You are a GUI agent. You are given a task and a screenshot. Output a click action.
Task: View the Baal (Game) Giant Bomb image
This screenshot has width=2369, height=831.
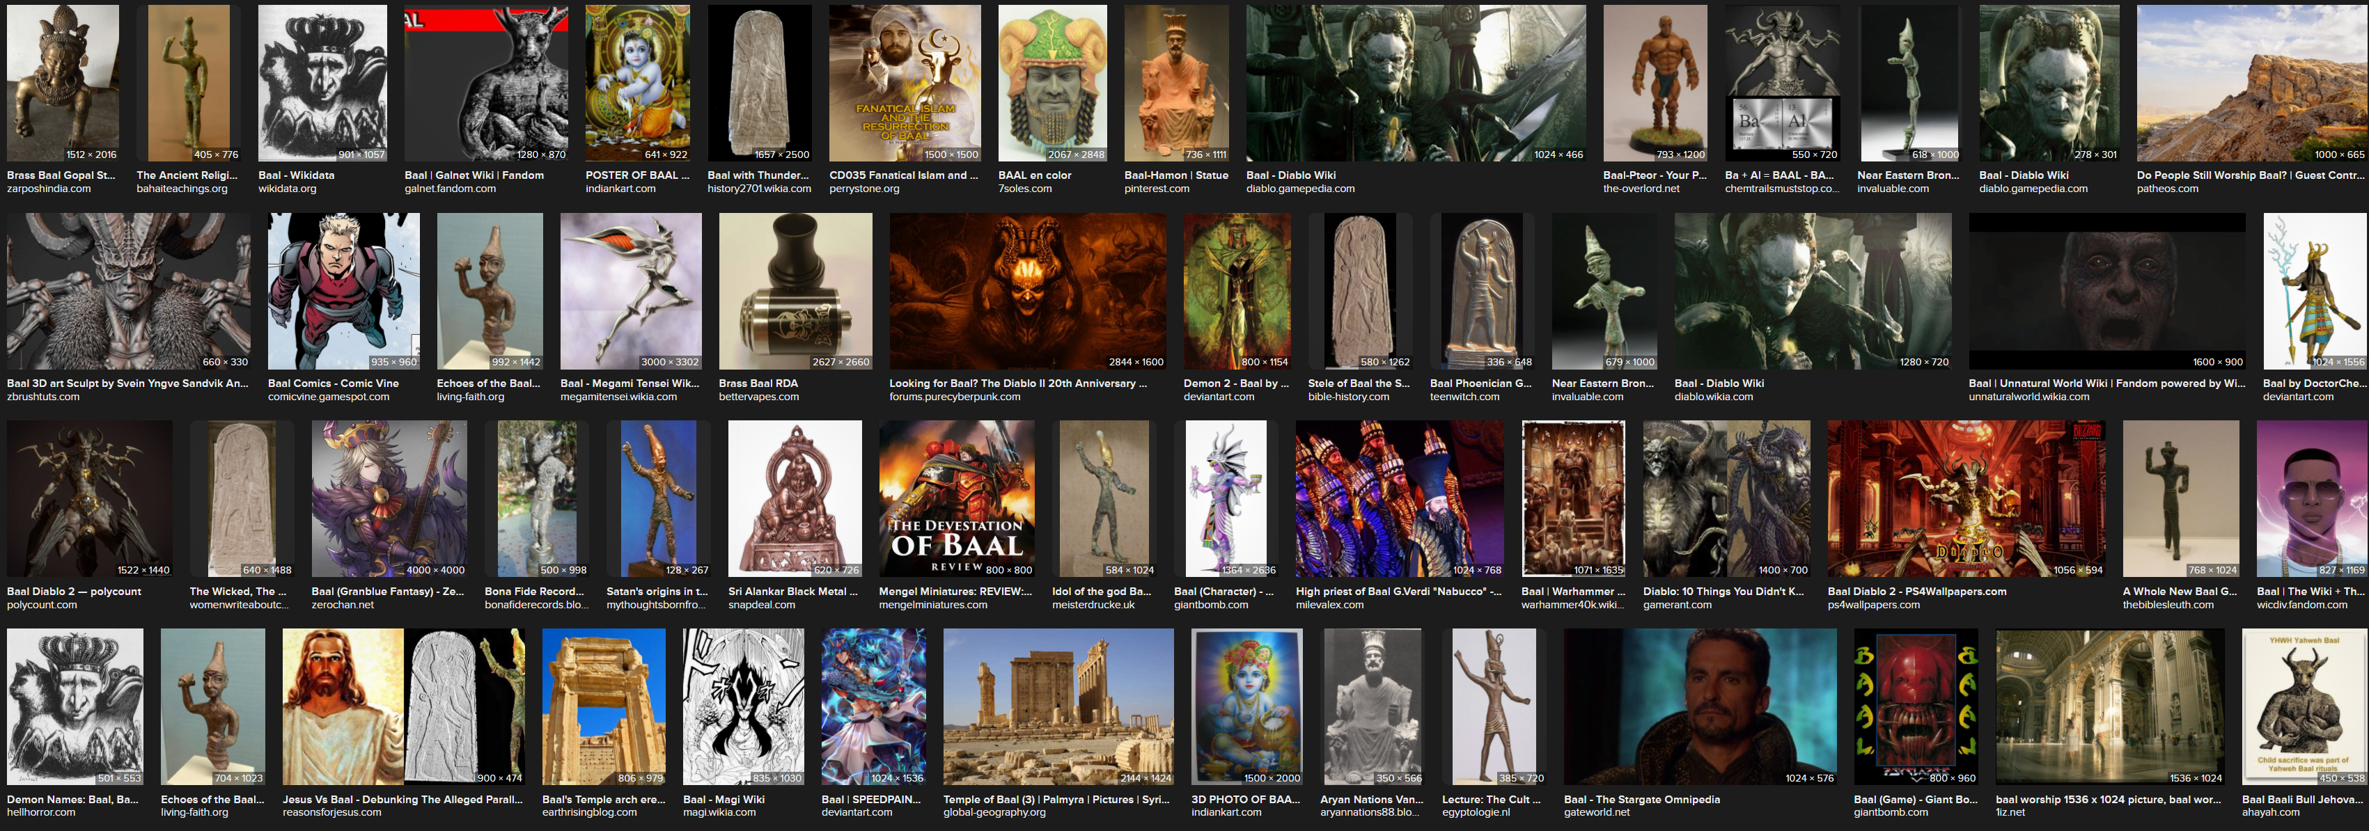[x=1916, y=707]
